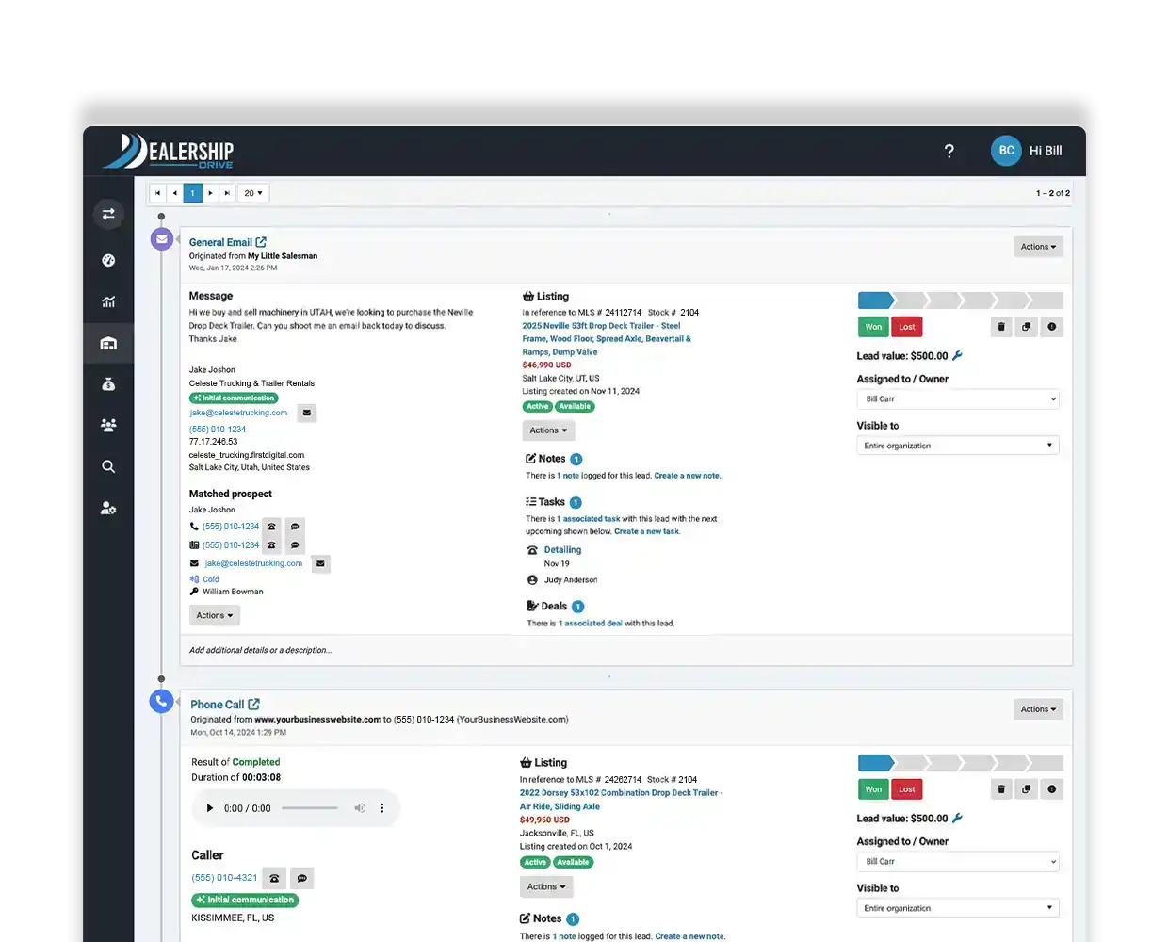Image resolution: width=1168 pixels, height=942 pixels.
Task: Open the dashboard gauge sidebar icon
Action: pyautogui.click(x=108, y=260)
